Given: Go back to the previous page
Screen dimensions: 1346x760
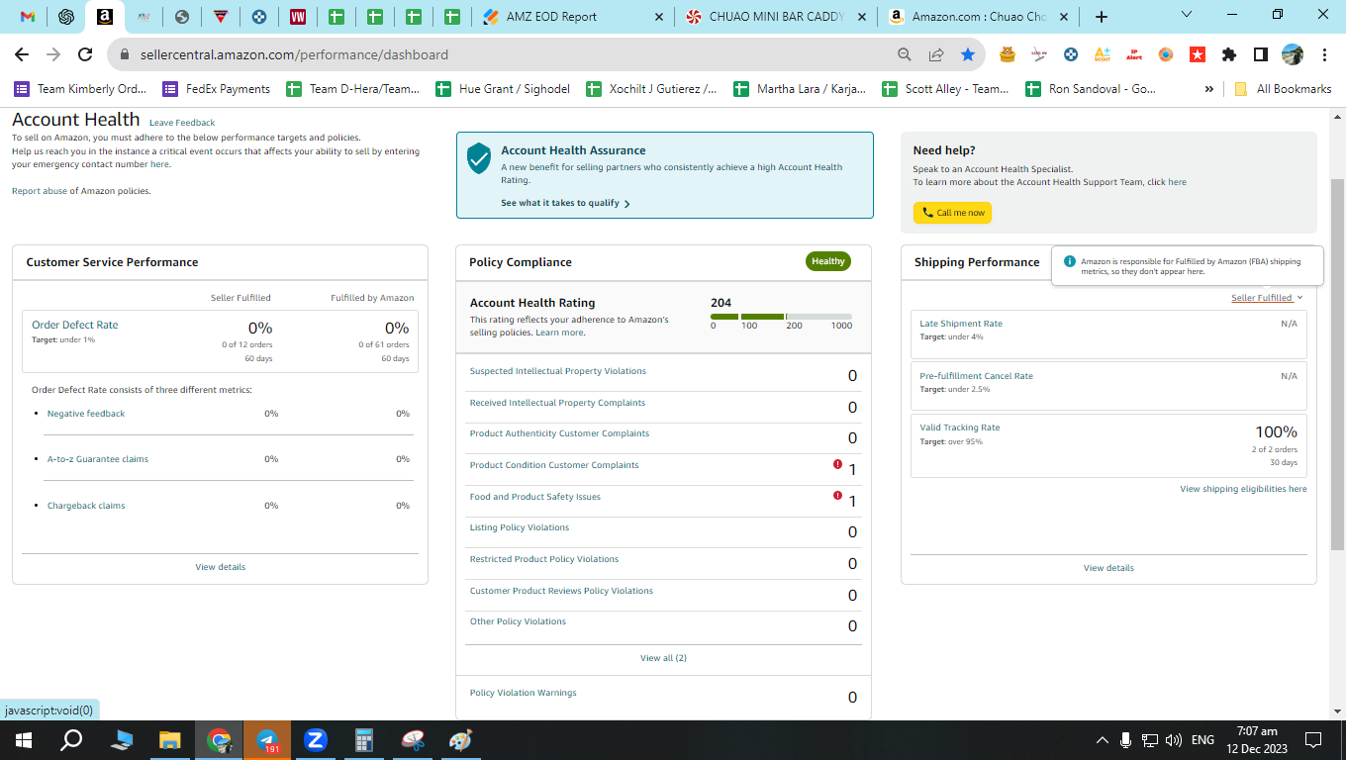Looking at the screenshot, I should pos(22,55).
